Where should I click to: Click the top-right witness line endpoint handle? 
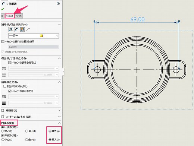179,21
